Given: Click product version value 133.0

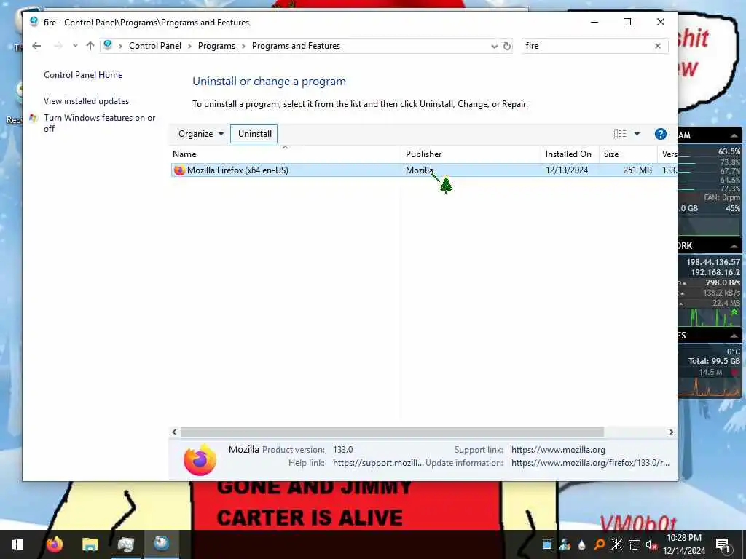Looking at the screenshot, I should [342, 450].
